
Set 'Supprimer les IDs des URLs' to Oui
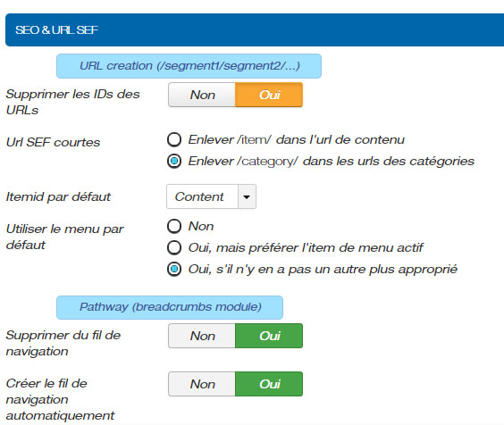(269, 95)
